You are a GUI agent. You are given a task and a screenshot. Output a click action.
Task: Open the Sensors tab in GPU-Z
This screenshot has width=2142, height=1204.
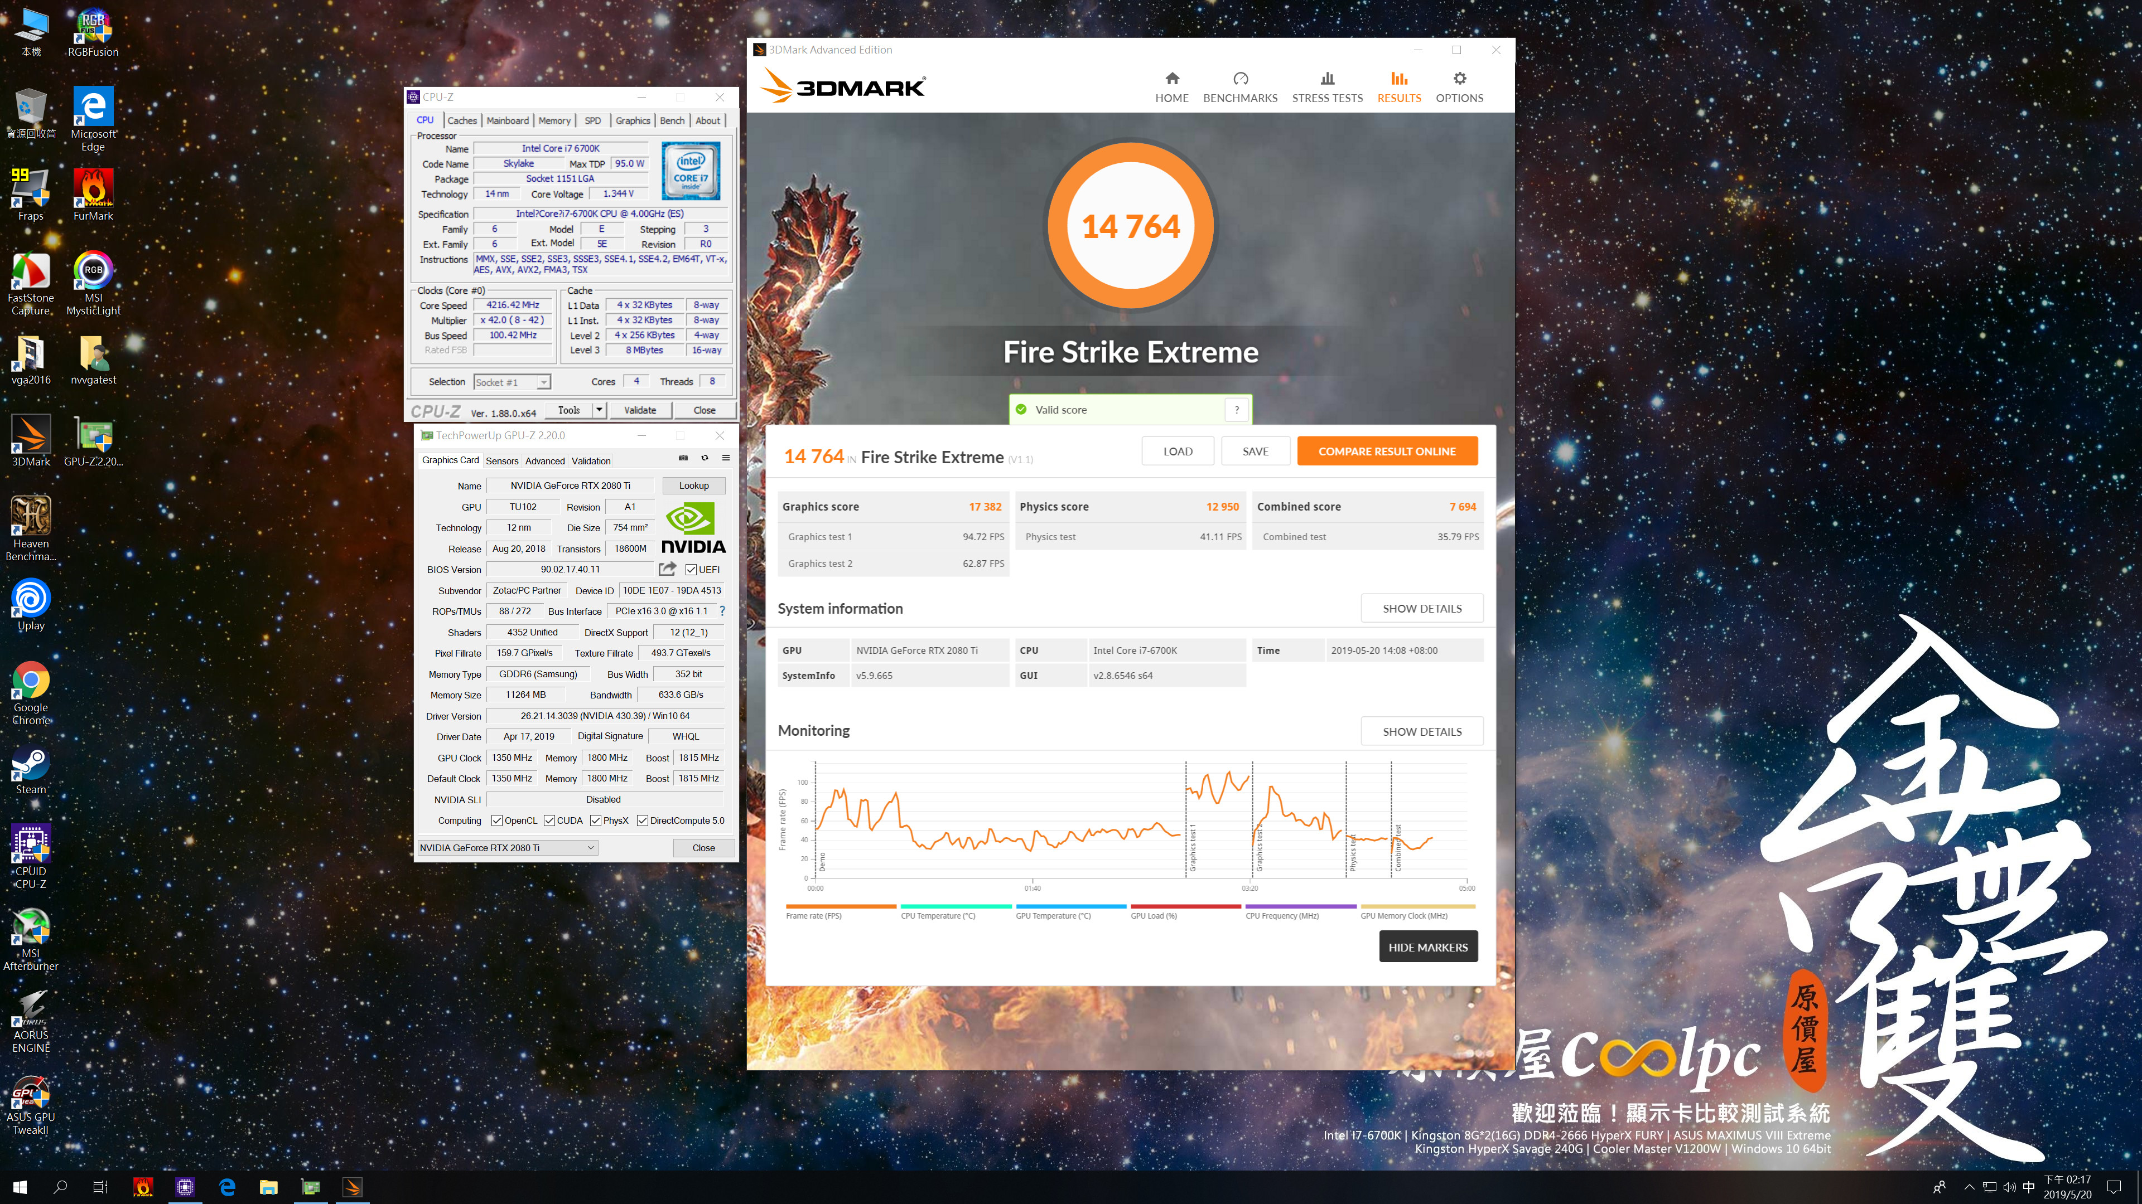(502, 461)
